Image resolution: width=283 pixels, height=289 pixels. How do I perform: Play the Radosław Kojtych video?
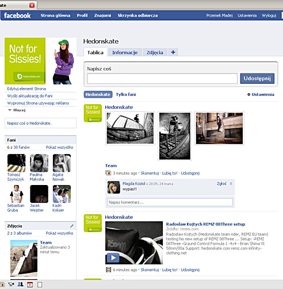(x=113, y=258)
